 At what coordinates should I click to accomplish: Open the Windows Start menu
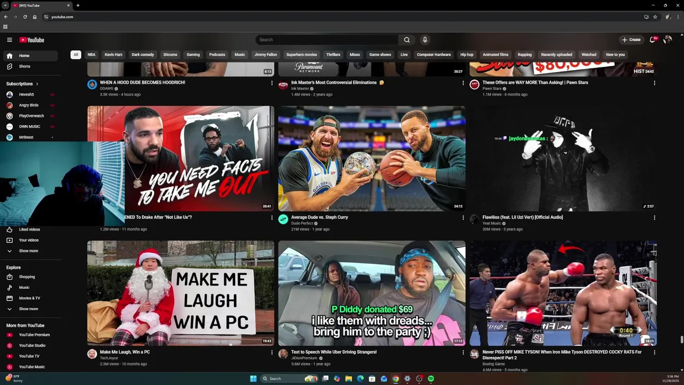pos(253,379)
